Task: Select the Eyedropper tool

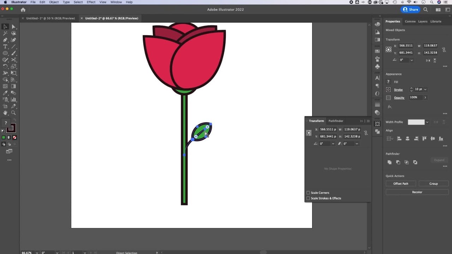Action: pyautogui.click(x=5, y=93)
